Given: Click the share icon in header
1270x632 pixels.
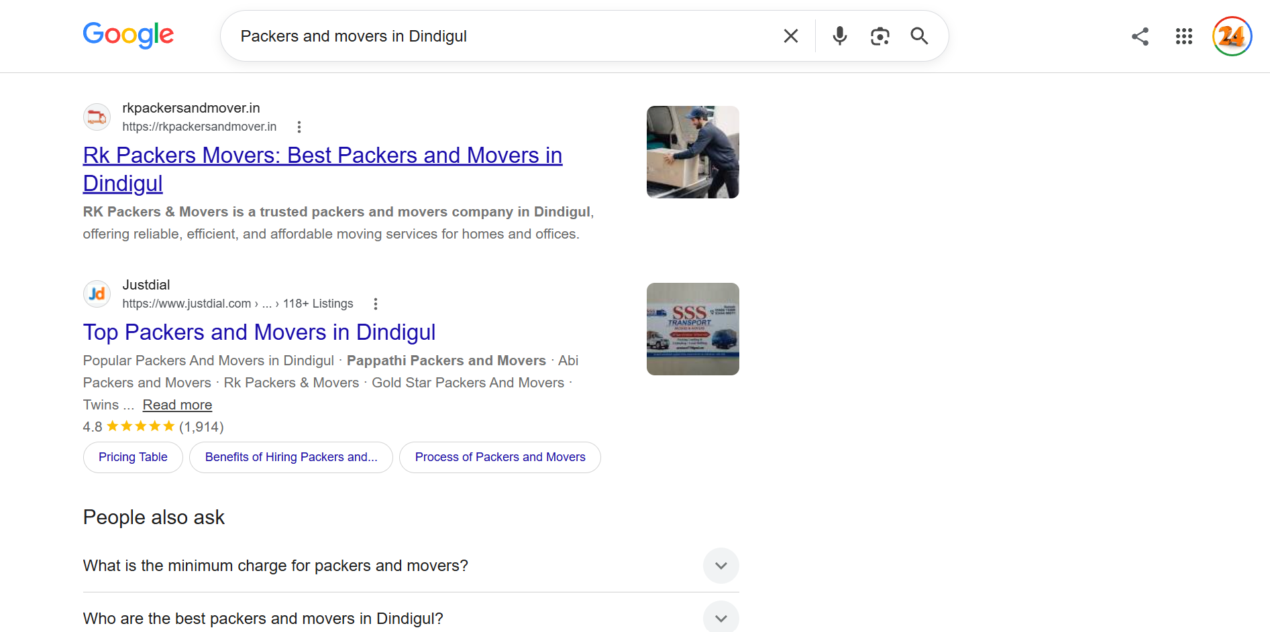Looking at the screenshot, I should click(1140, 36).
